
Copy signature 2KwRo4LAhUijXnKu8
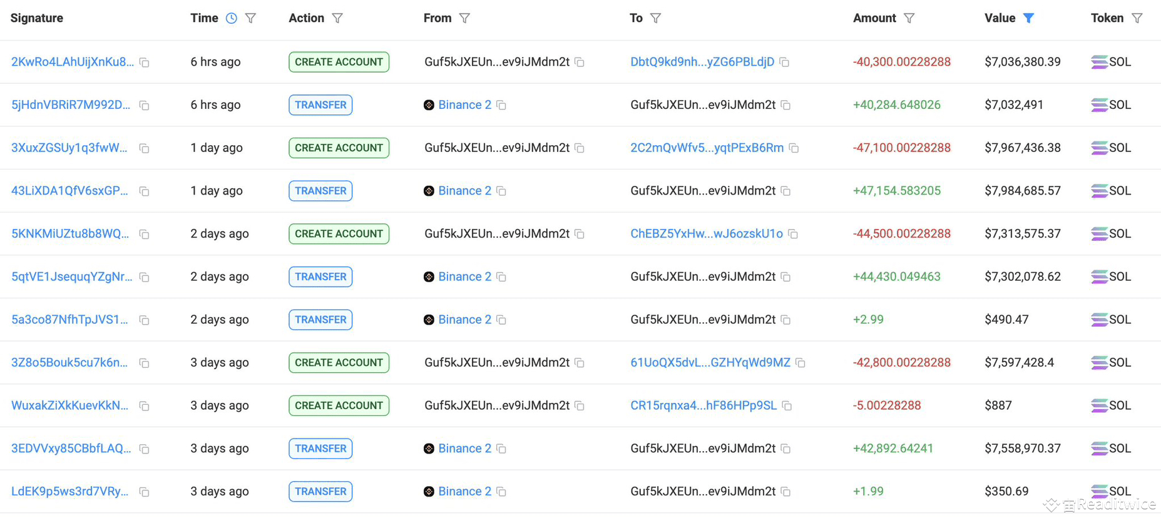(x=145, y=63)
